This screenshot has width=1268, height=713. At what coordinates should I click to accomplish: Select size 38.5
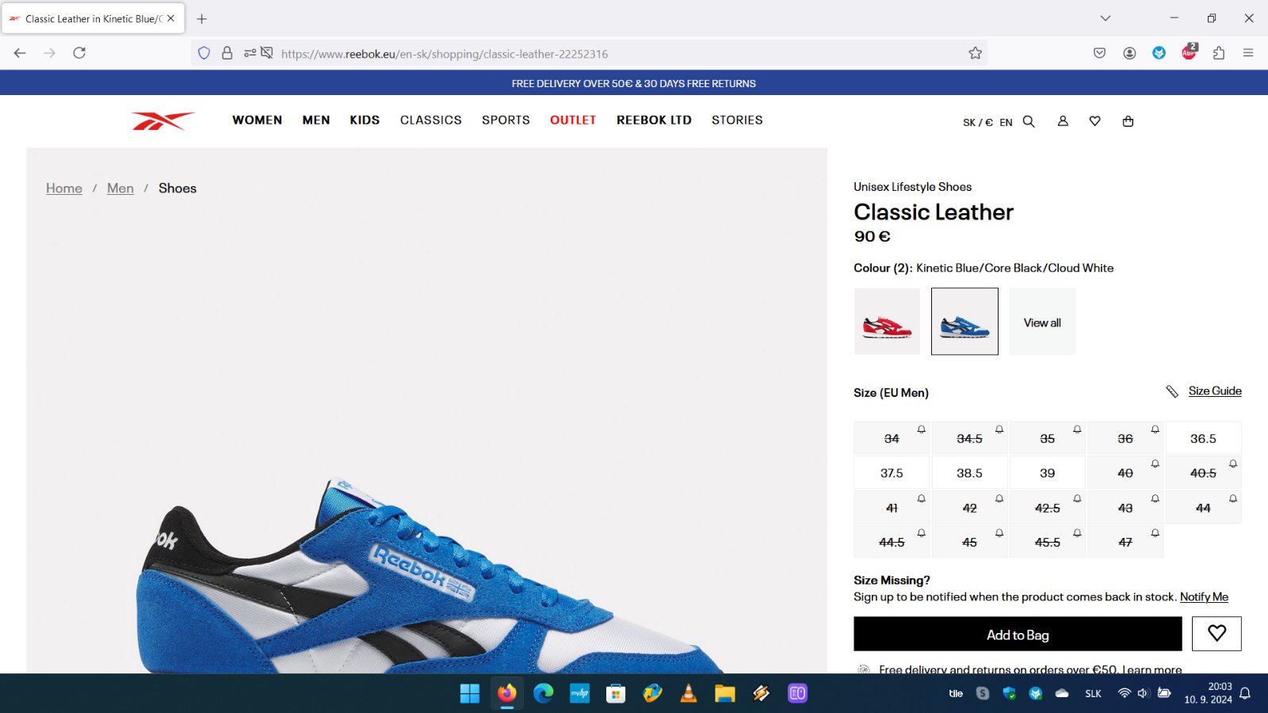tap(968, 473)
